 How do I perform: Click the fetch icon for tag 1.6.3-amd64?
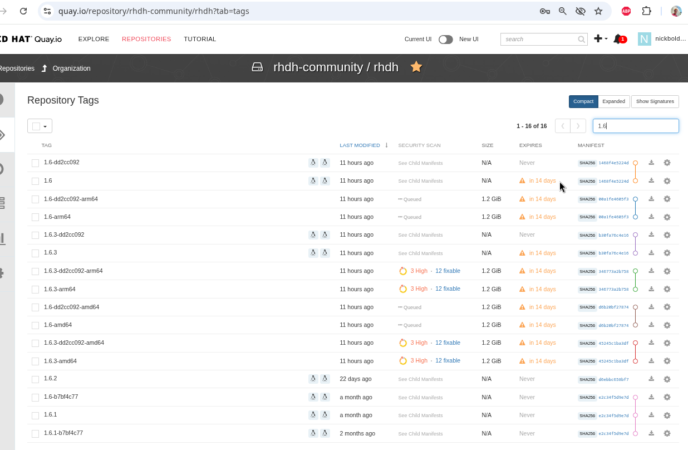[x=651, y=361]
